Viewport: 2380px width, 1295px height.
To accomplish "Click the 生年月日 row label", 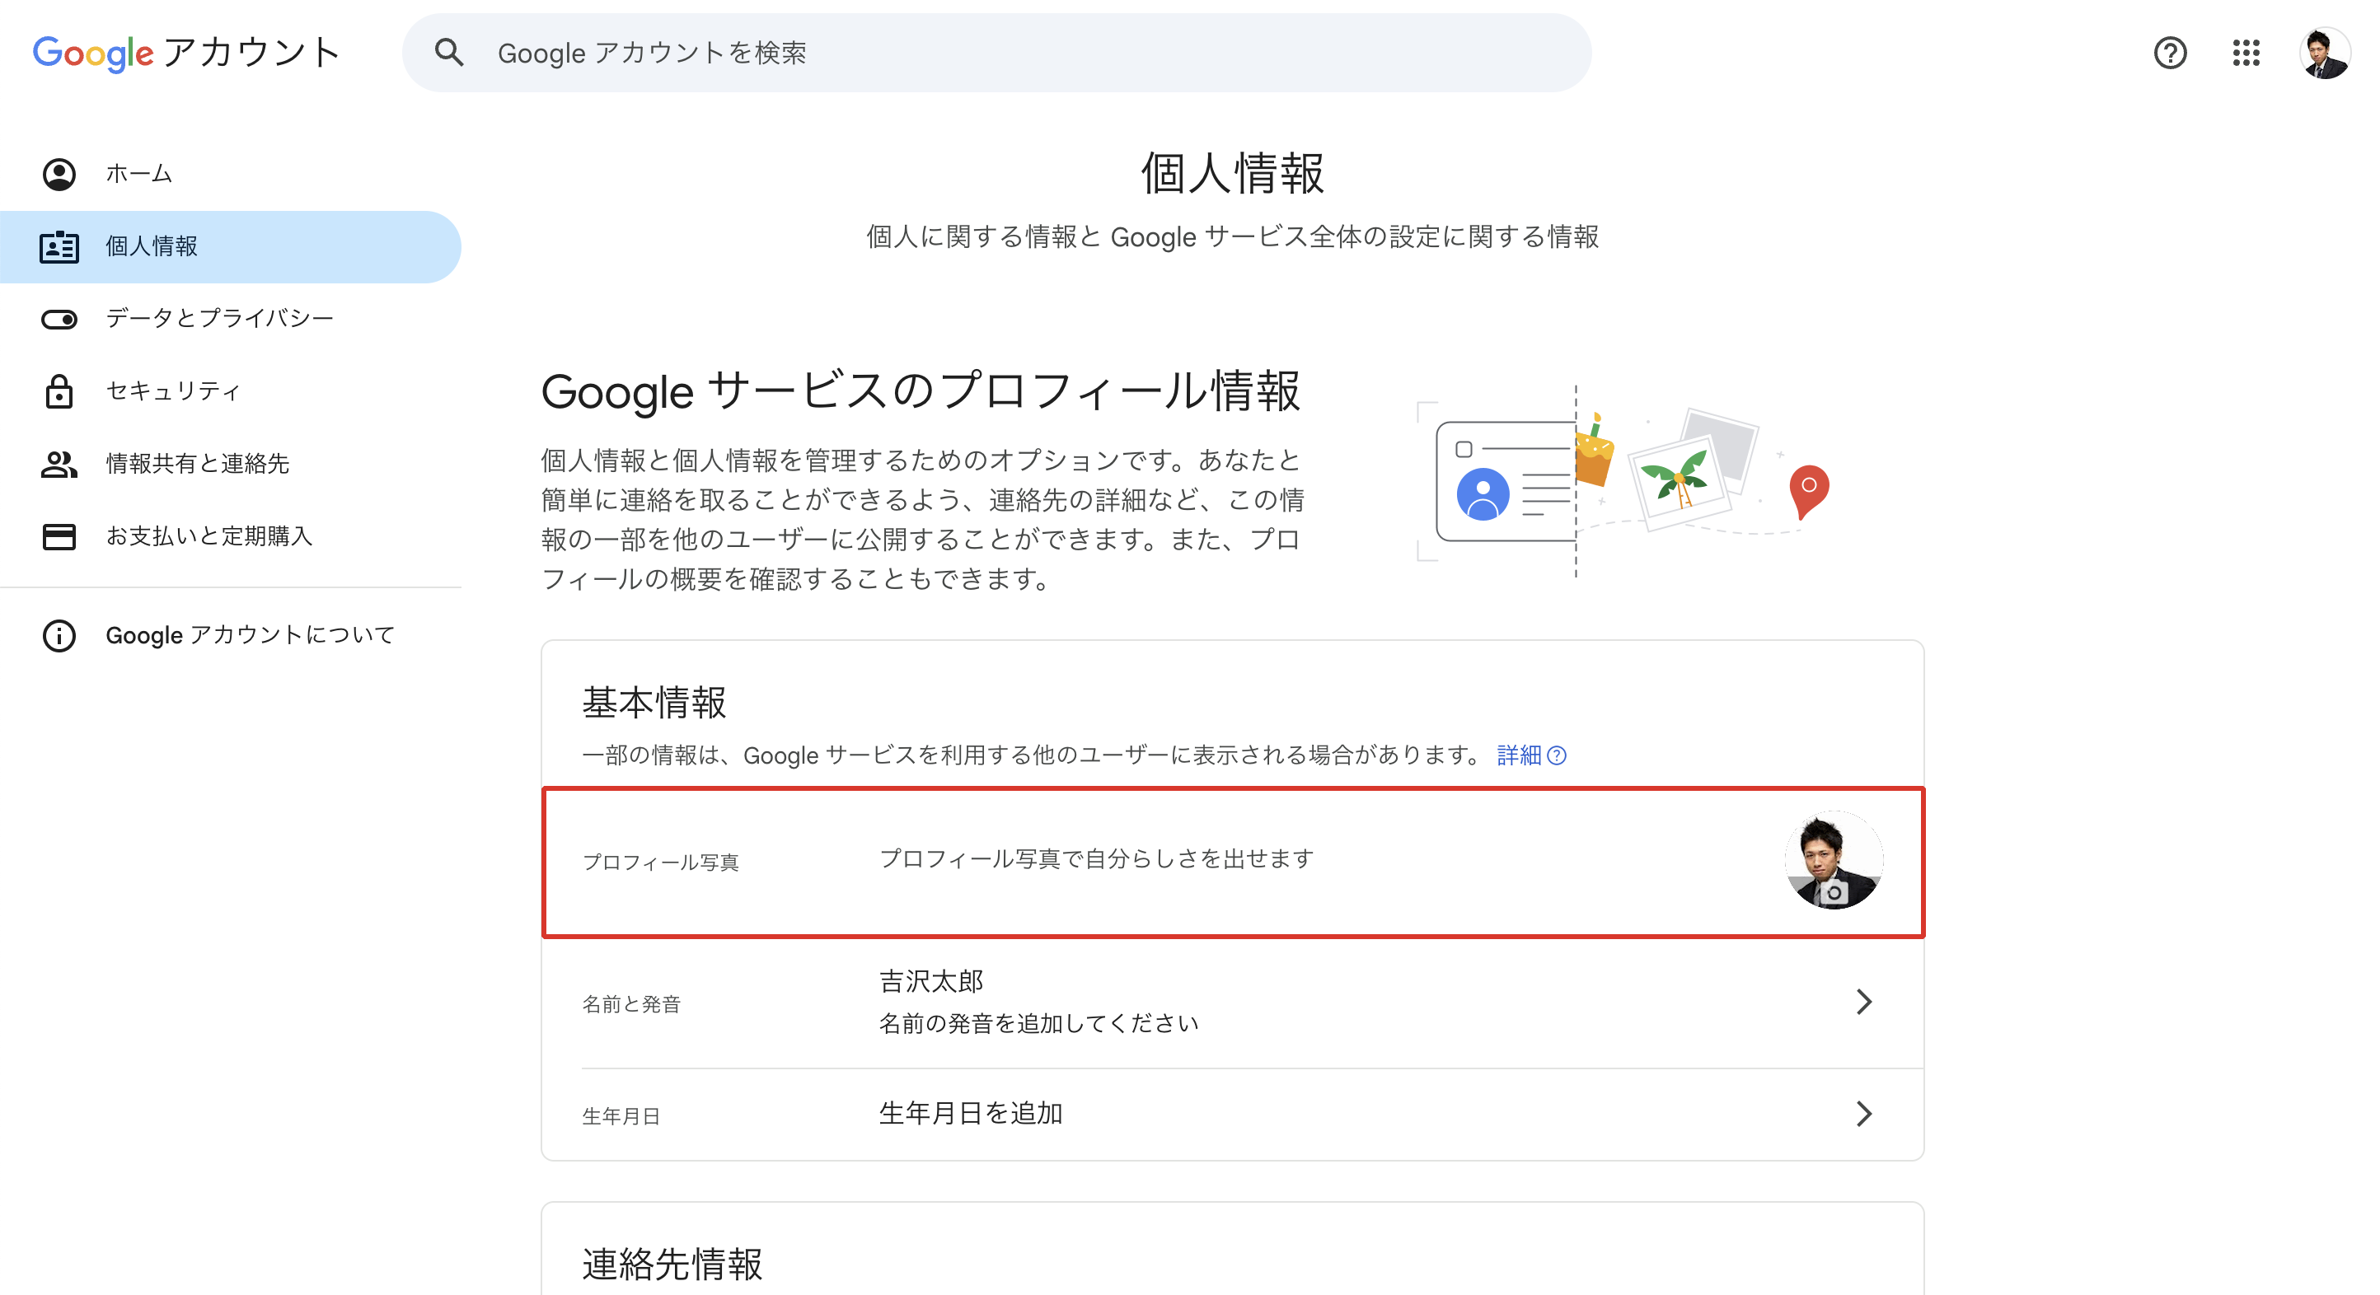I will (621, 1115).
